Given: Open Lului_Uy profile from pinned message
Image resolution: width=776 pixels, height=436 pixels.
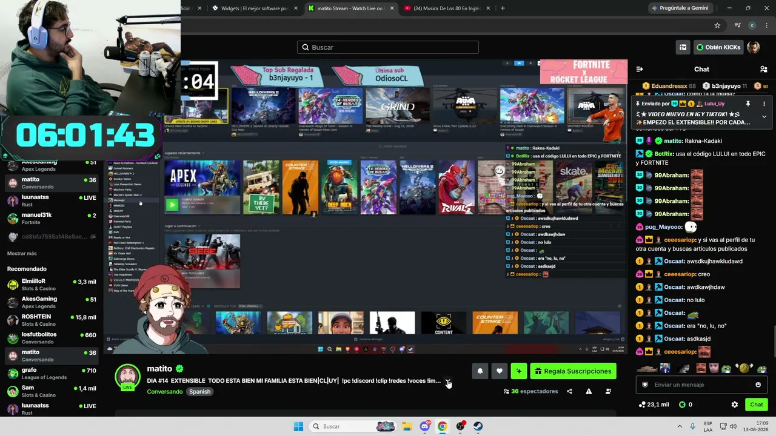Looking at the screenshot, I should (x=714, y=104).
